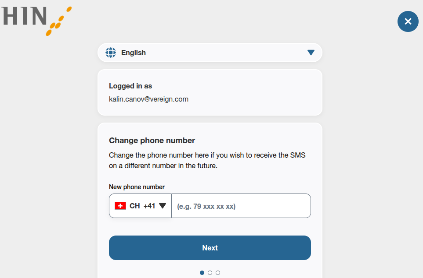Click the "Logged in as" heading

(x=130, y=86)
